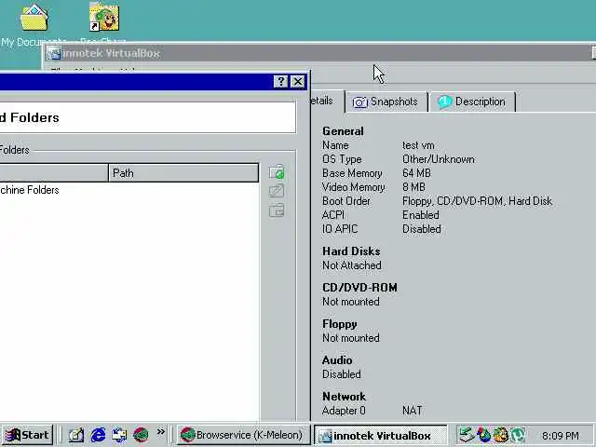The height and width of the screenshot is (447, 596).
Task: Click the 'Adapter 0' label
Action: pyautogui.click(x=344, y=411)
